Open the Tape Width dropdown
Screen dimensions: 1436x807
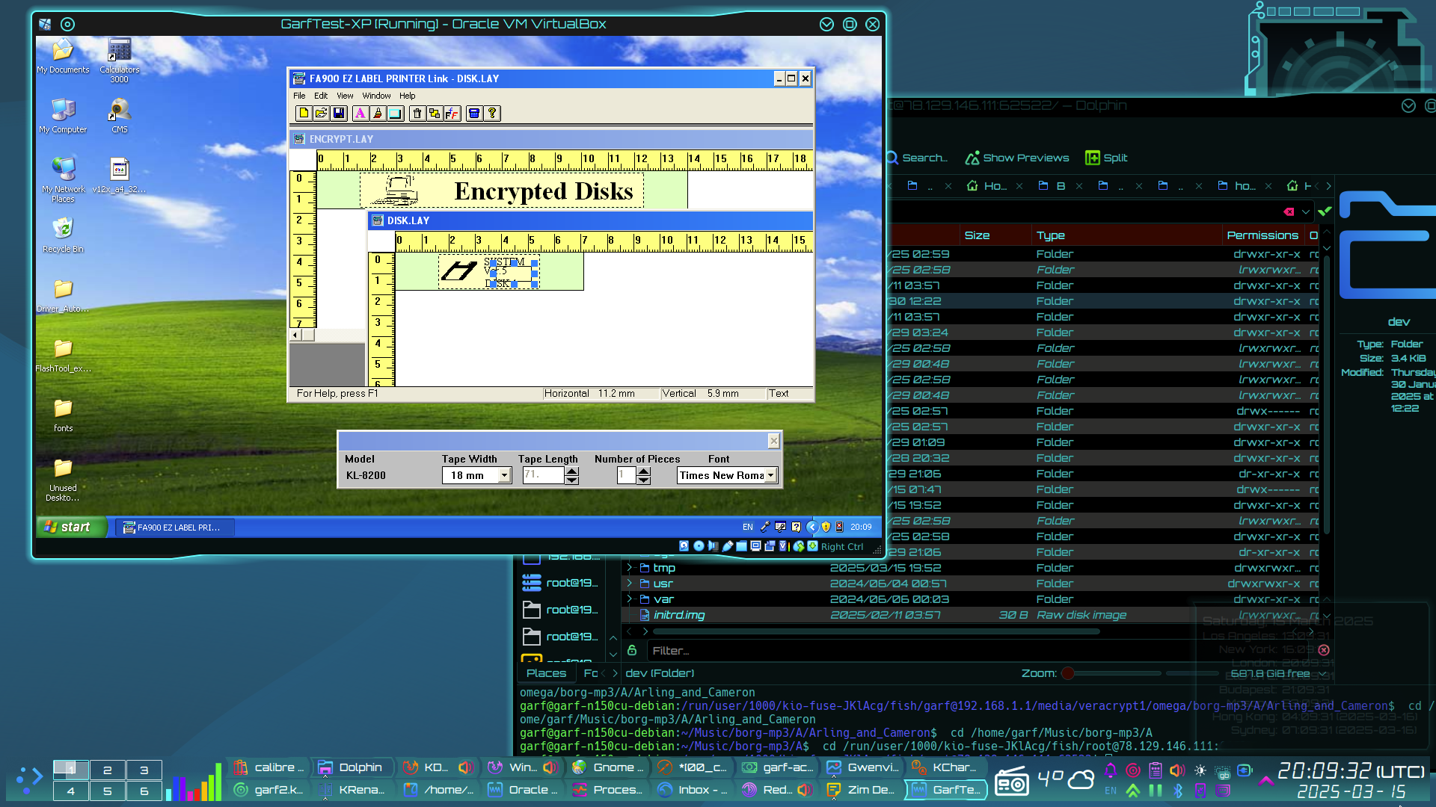(x=505, y=476)
